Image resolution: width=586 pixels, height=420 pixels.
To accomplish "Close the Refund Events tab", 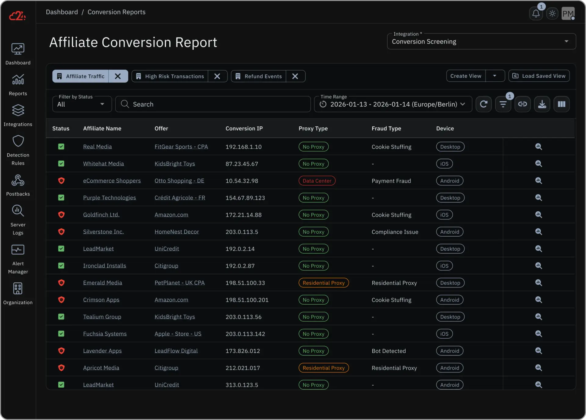I will [x=295, y=76].
